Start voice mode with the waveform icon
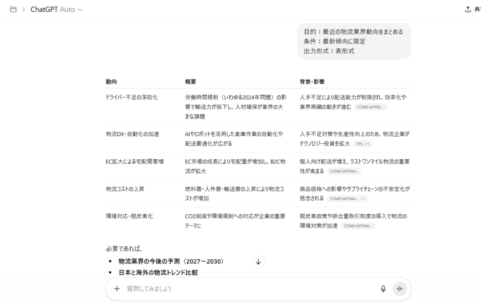 click(400, 289)
